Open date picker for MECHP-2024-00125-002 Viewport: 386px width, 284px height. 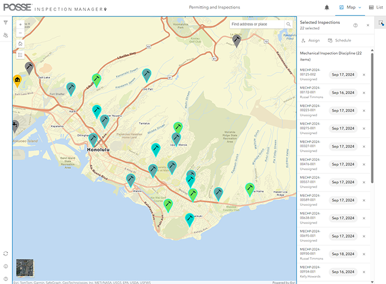pyautogui.click(x=343, y=75)
